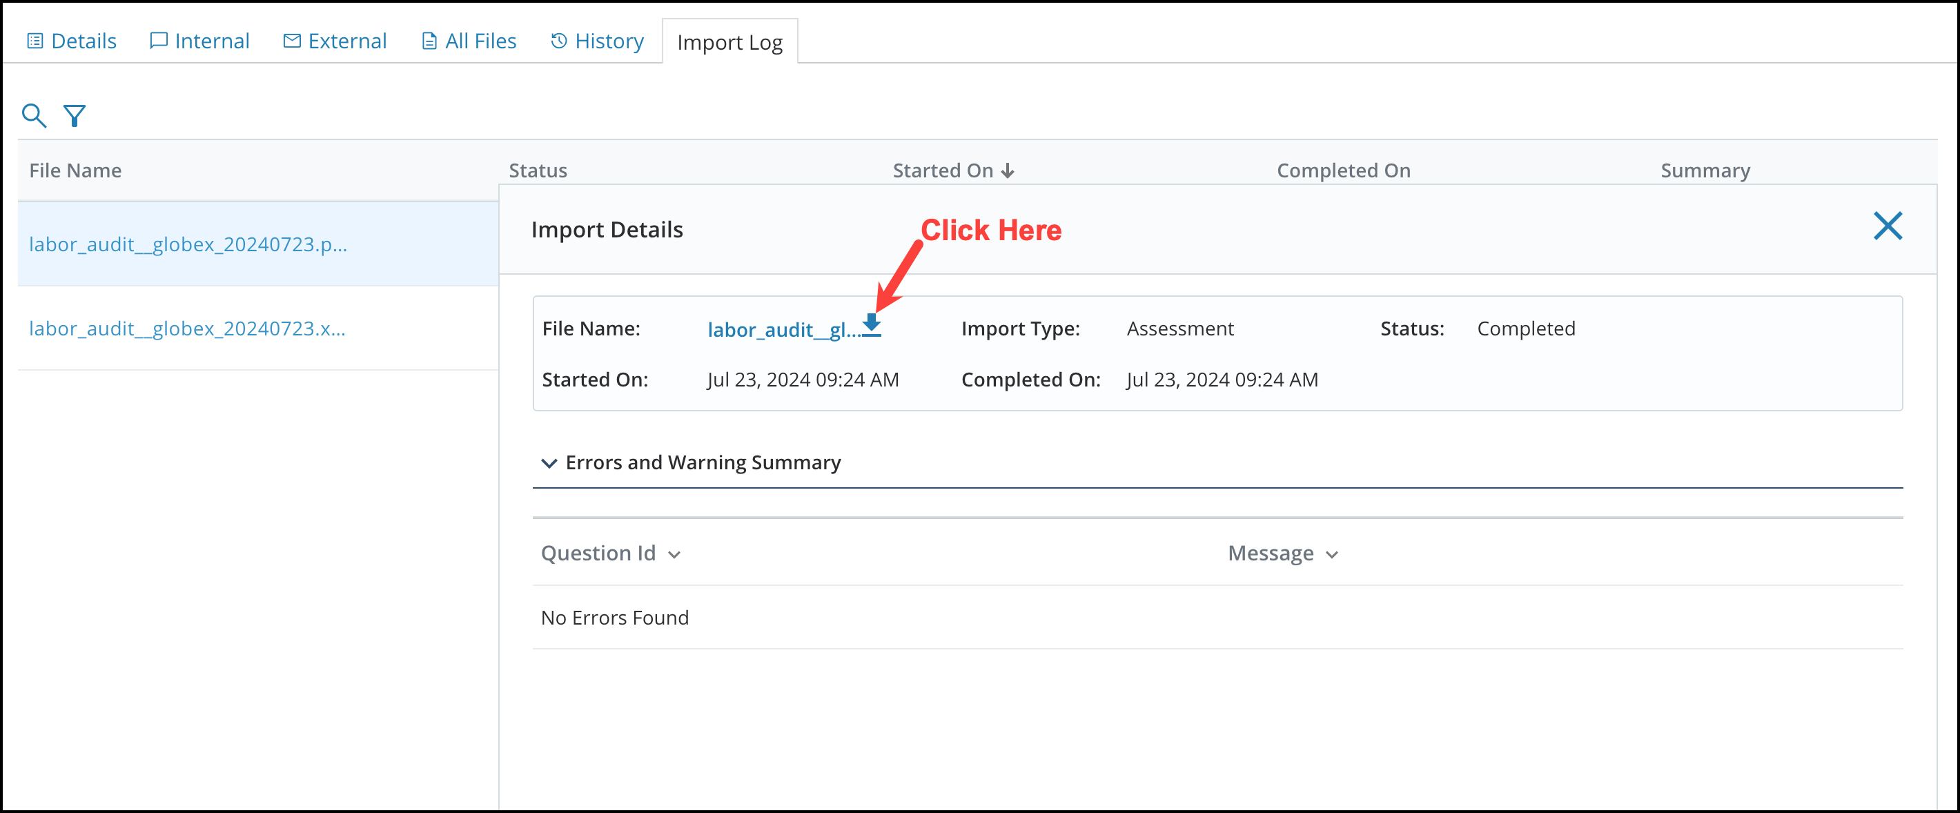1960x813 pixels.
Task: Open the filter icon next to search
Action: [x=75, y=115]
